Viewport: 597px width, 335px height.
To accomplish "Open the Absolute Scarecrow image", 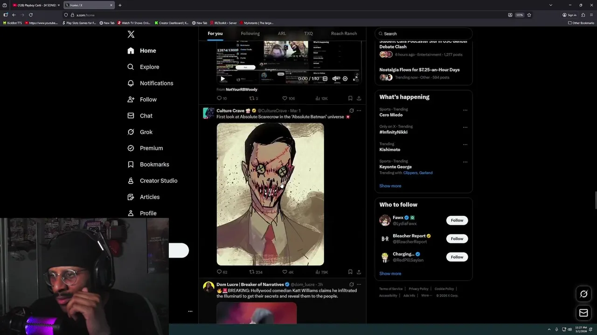I will pos(270,194).
